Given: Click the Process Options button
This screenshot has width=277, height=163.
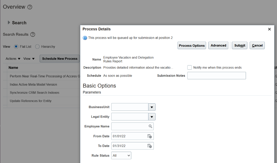Looking at the screenshot, I should tap(192, 46).
